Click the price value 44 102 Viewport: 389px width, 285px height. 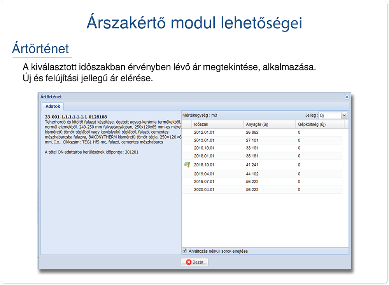252,174
